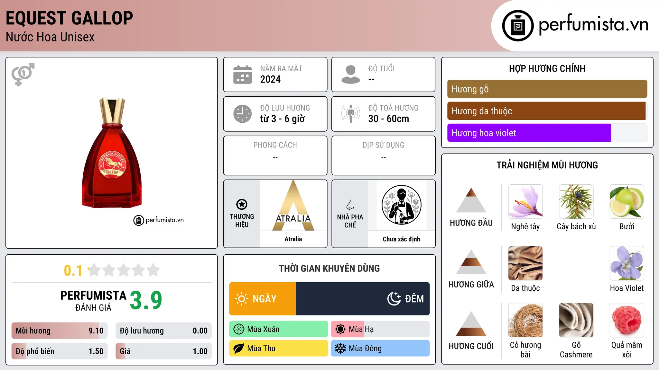Click the từ 3 - 6 giờ longevity value
The width and height of the screenshot is (659, 370).
click(283, 119)
